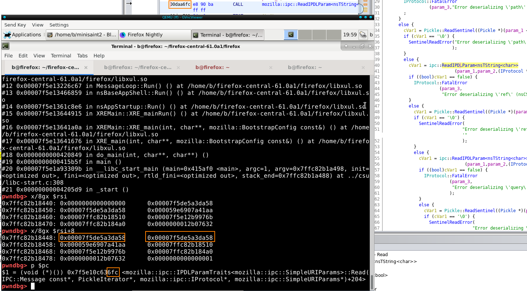Viewport: 527px width, 291px height.
Task: Open the Help menu in the Terminal
Action: (99, 56)
